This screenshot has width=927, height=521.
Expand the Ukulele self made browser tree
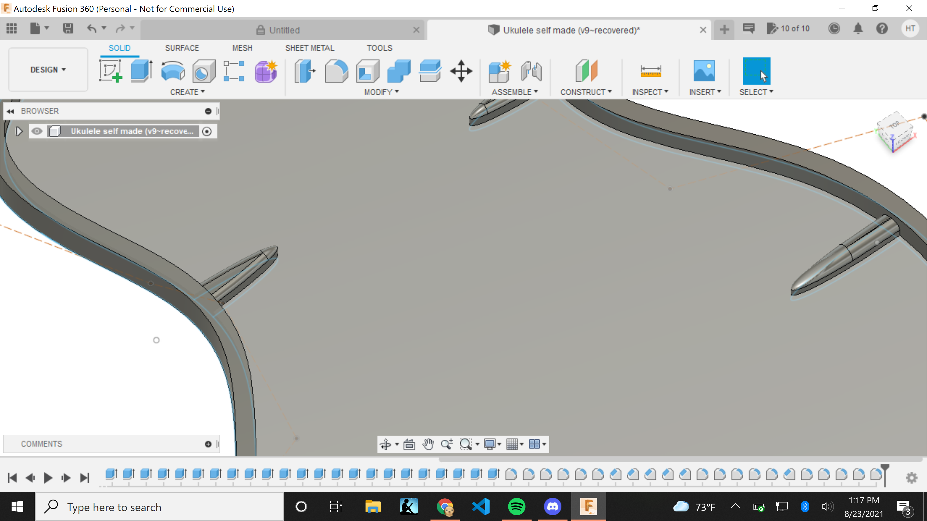pyautogui.click(x=19, y=131)
